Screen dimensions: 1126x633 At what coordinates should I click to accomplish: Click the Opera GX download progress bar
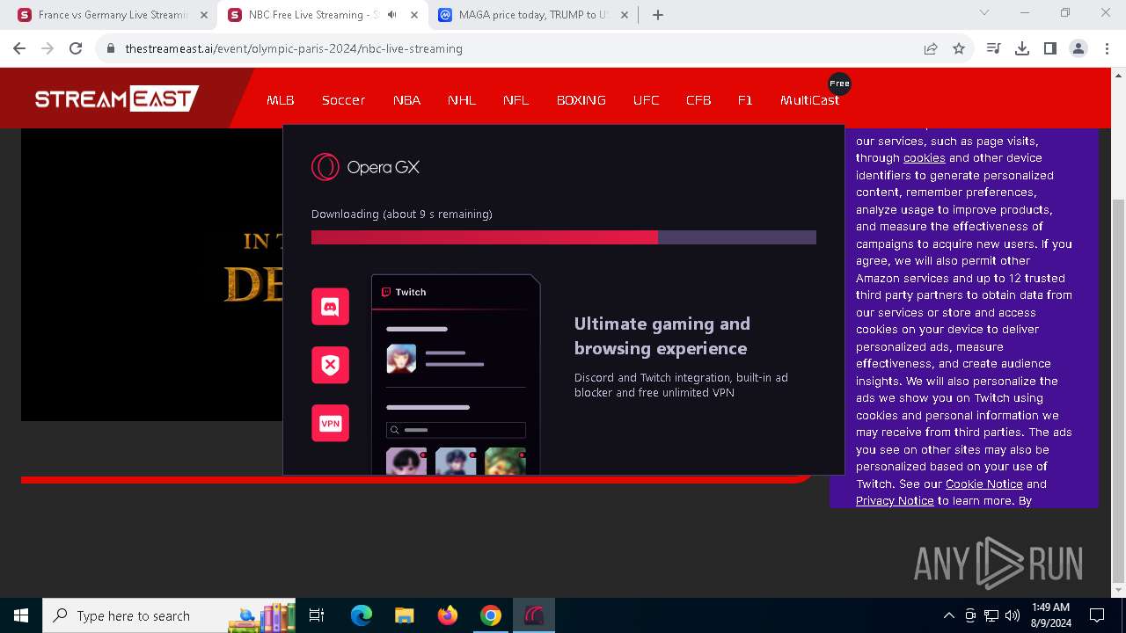564,237
